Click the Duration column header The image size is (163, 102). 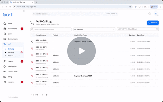pos(132,35)
